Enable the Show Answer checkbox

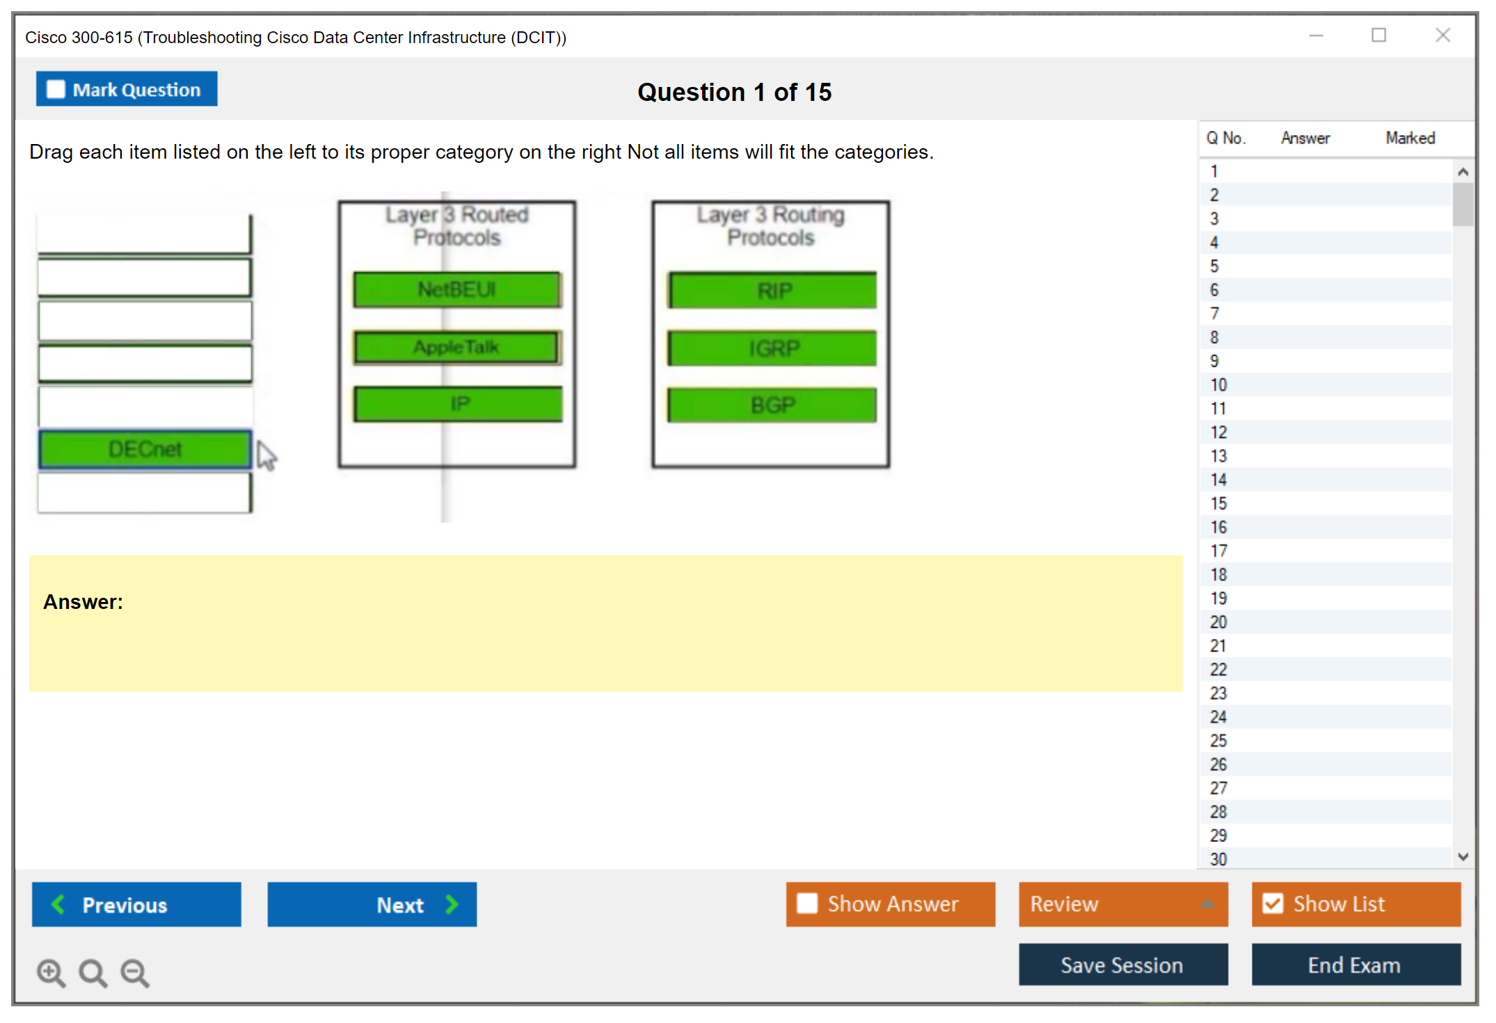pos(807,903)
